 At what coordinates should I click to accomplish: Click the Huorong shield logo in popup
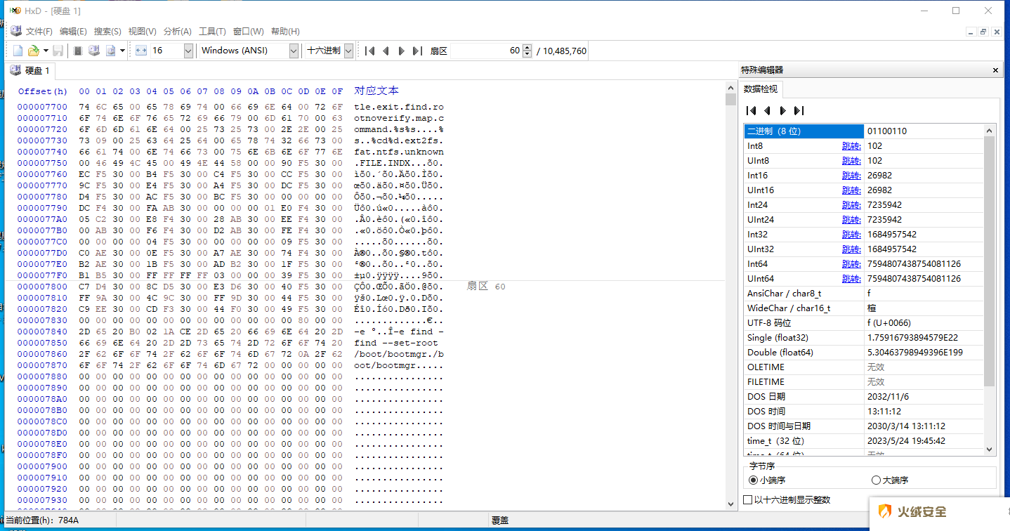click(x=886, y=512)
